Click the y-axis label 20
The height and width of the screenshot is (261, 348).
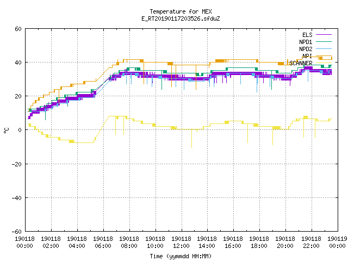tap(18, 96)
